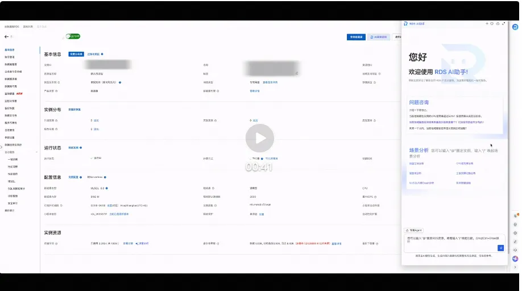Click blue 设置白名单 button beside 基本信息

pyautogui.click(x=76, y=54)
